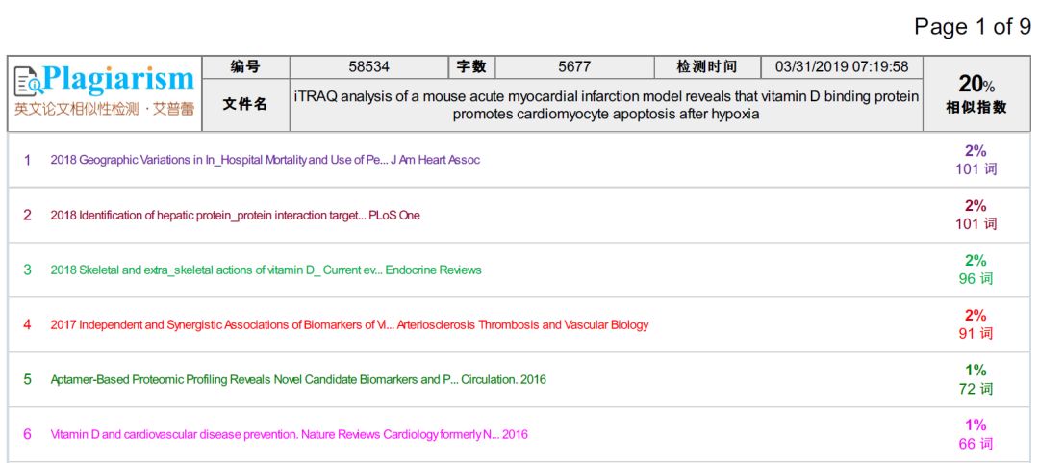The image size is (1039, 463).
Task: Open the hepatic protein interaction PLoS One source
Action: pyautogui.click(x=235, y=215)
